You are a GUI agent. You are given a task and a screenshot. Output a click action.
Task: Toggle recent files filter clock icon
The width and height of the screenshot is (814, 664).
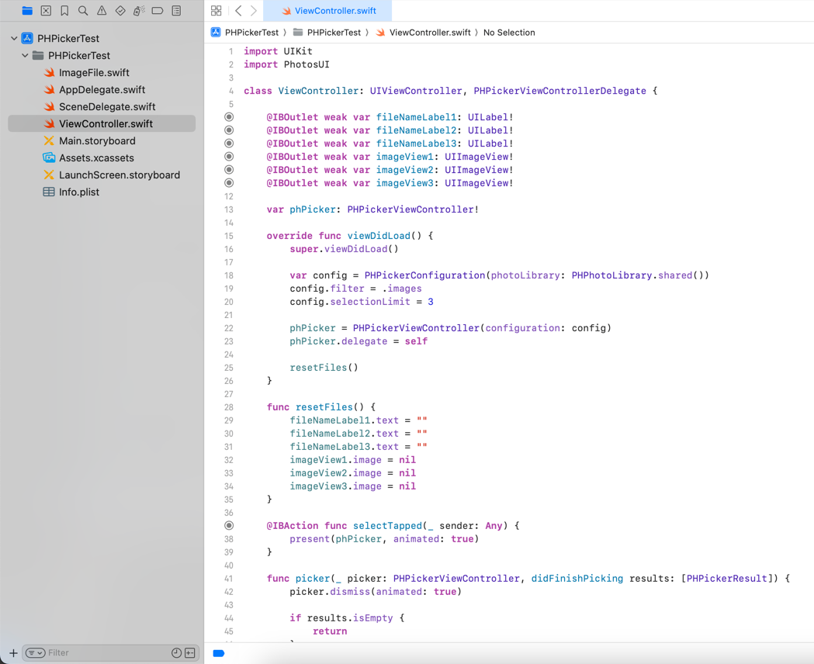click(x=176, y=653)
